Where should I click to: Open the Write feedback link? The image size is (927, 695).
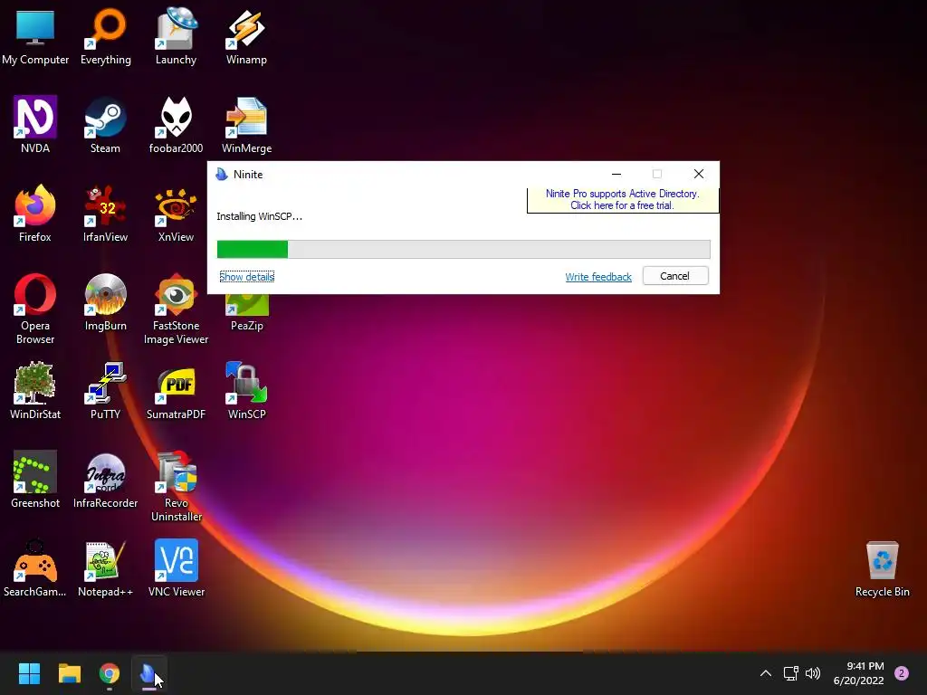pyautogui.click(x=598, y=277)
